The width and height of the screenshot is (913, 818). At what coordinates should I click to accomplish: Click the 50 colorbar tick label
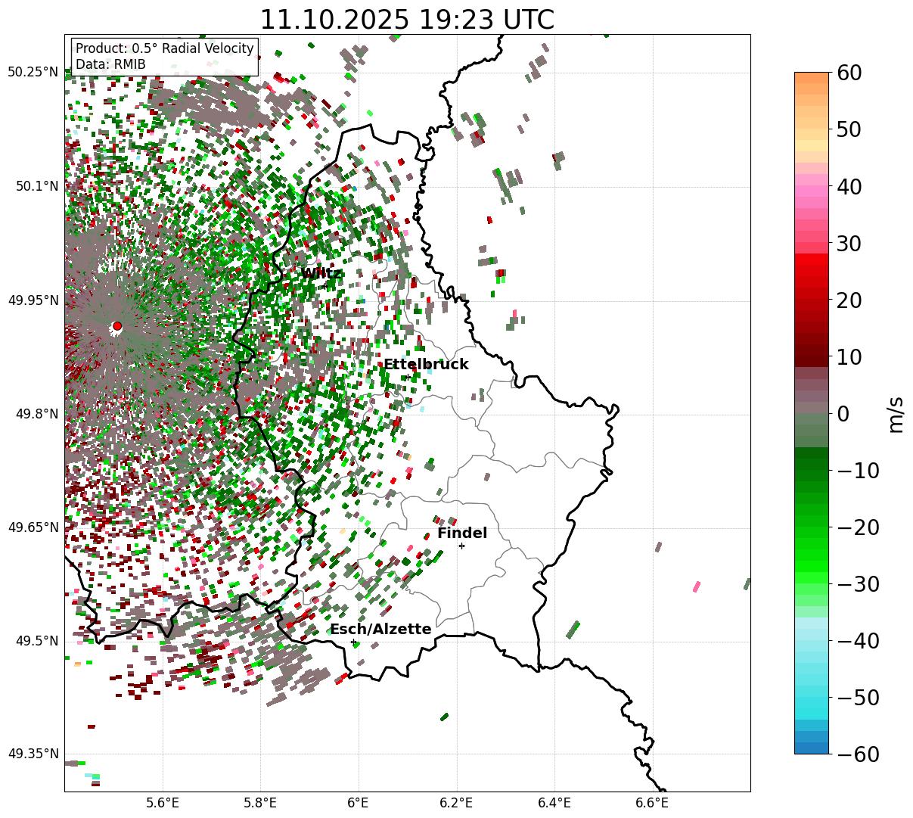850,129
